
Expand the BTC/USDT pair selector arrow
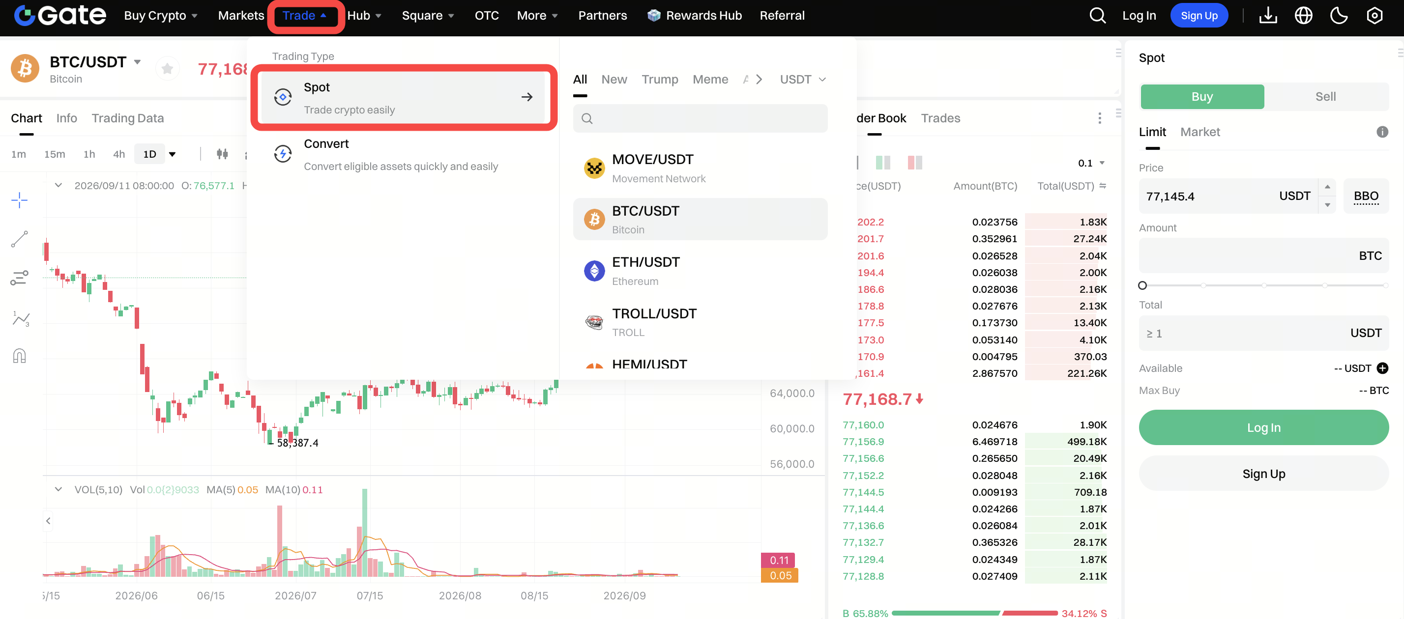(x=137, y=62)
